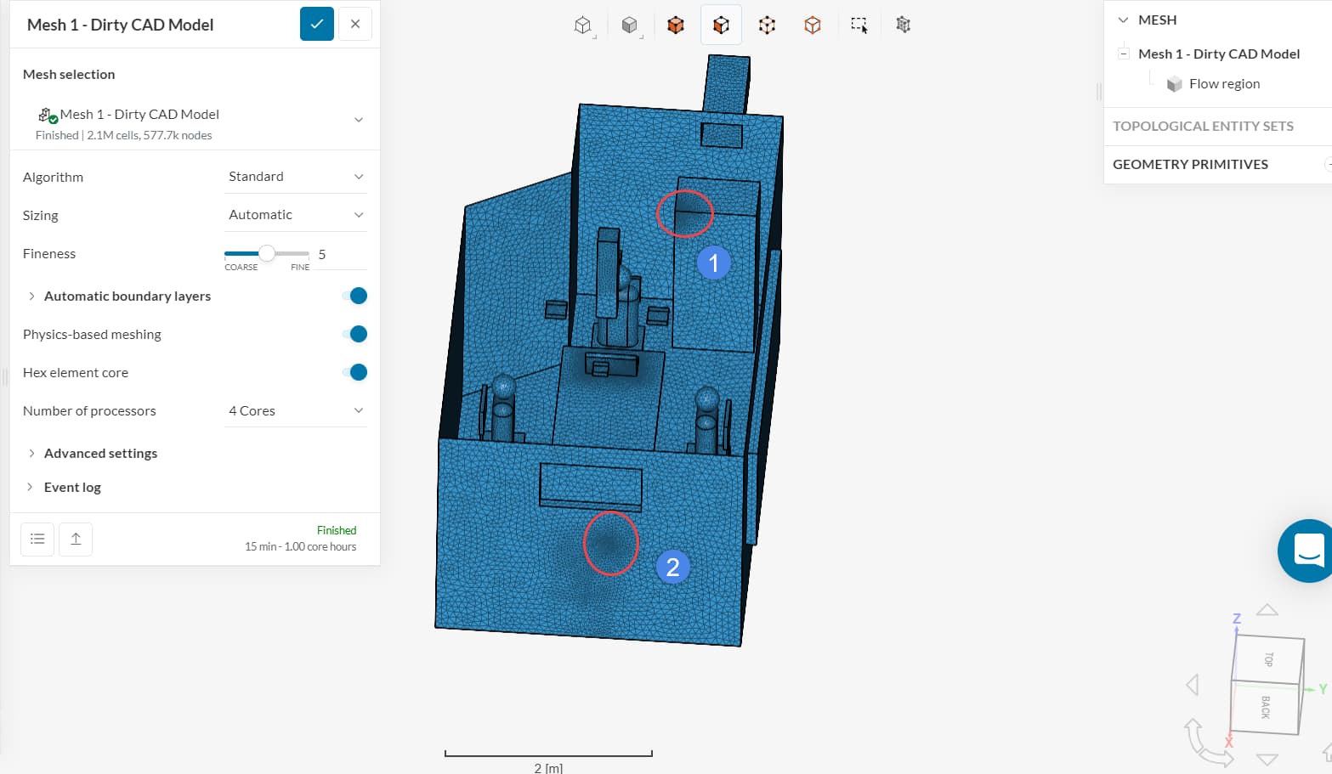
Task: Select Flow region in the MESH tree
Action: click(x=1225, y=83)
